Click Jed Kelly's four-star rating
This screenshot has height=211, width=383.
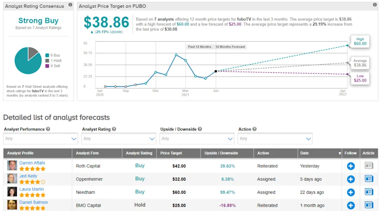coord(32,182)
